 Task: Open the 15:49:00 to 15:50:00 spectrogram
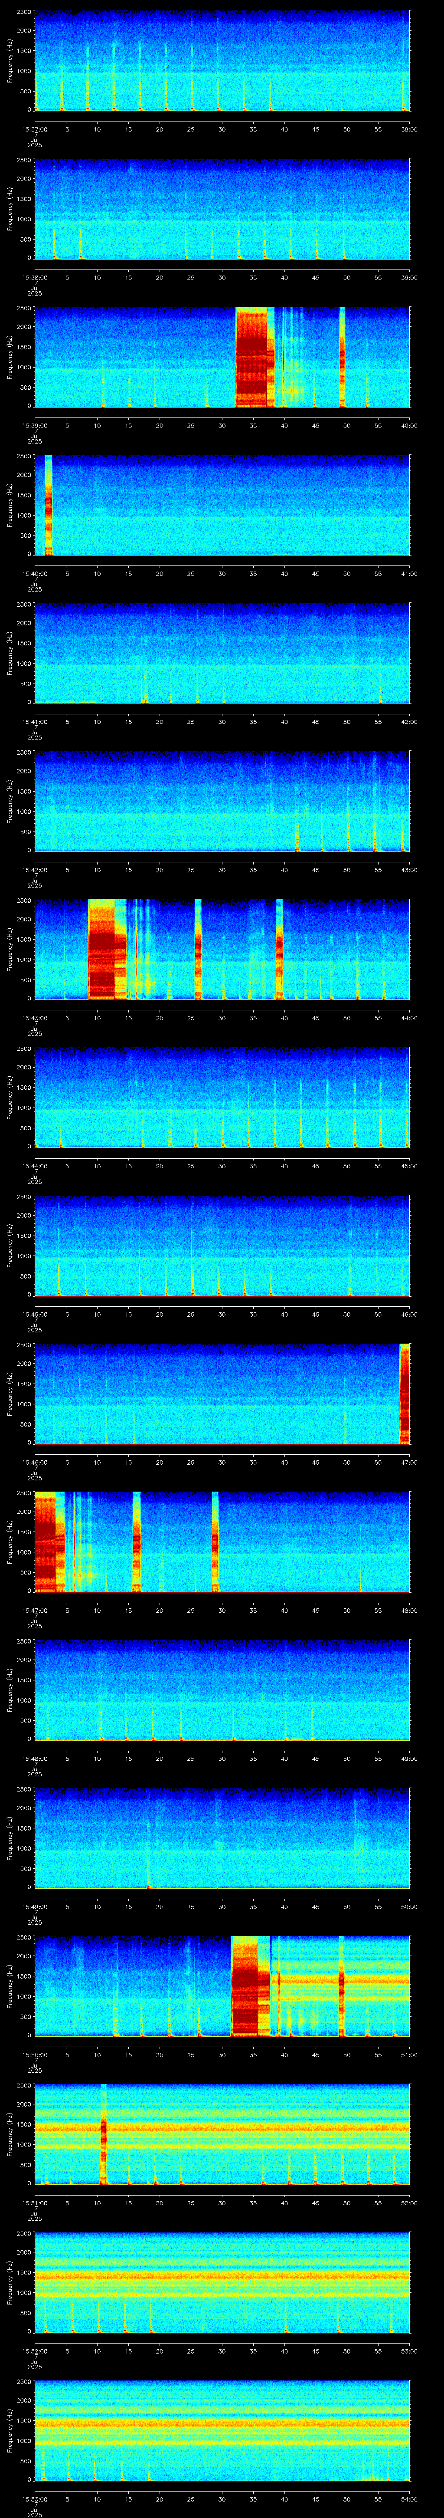coord(222,1838)
